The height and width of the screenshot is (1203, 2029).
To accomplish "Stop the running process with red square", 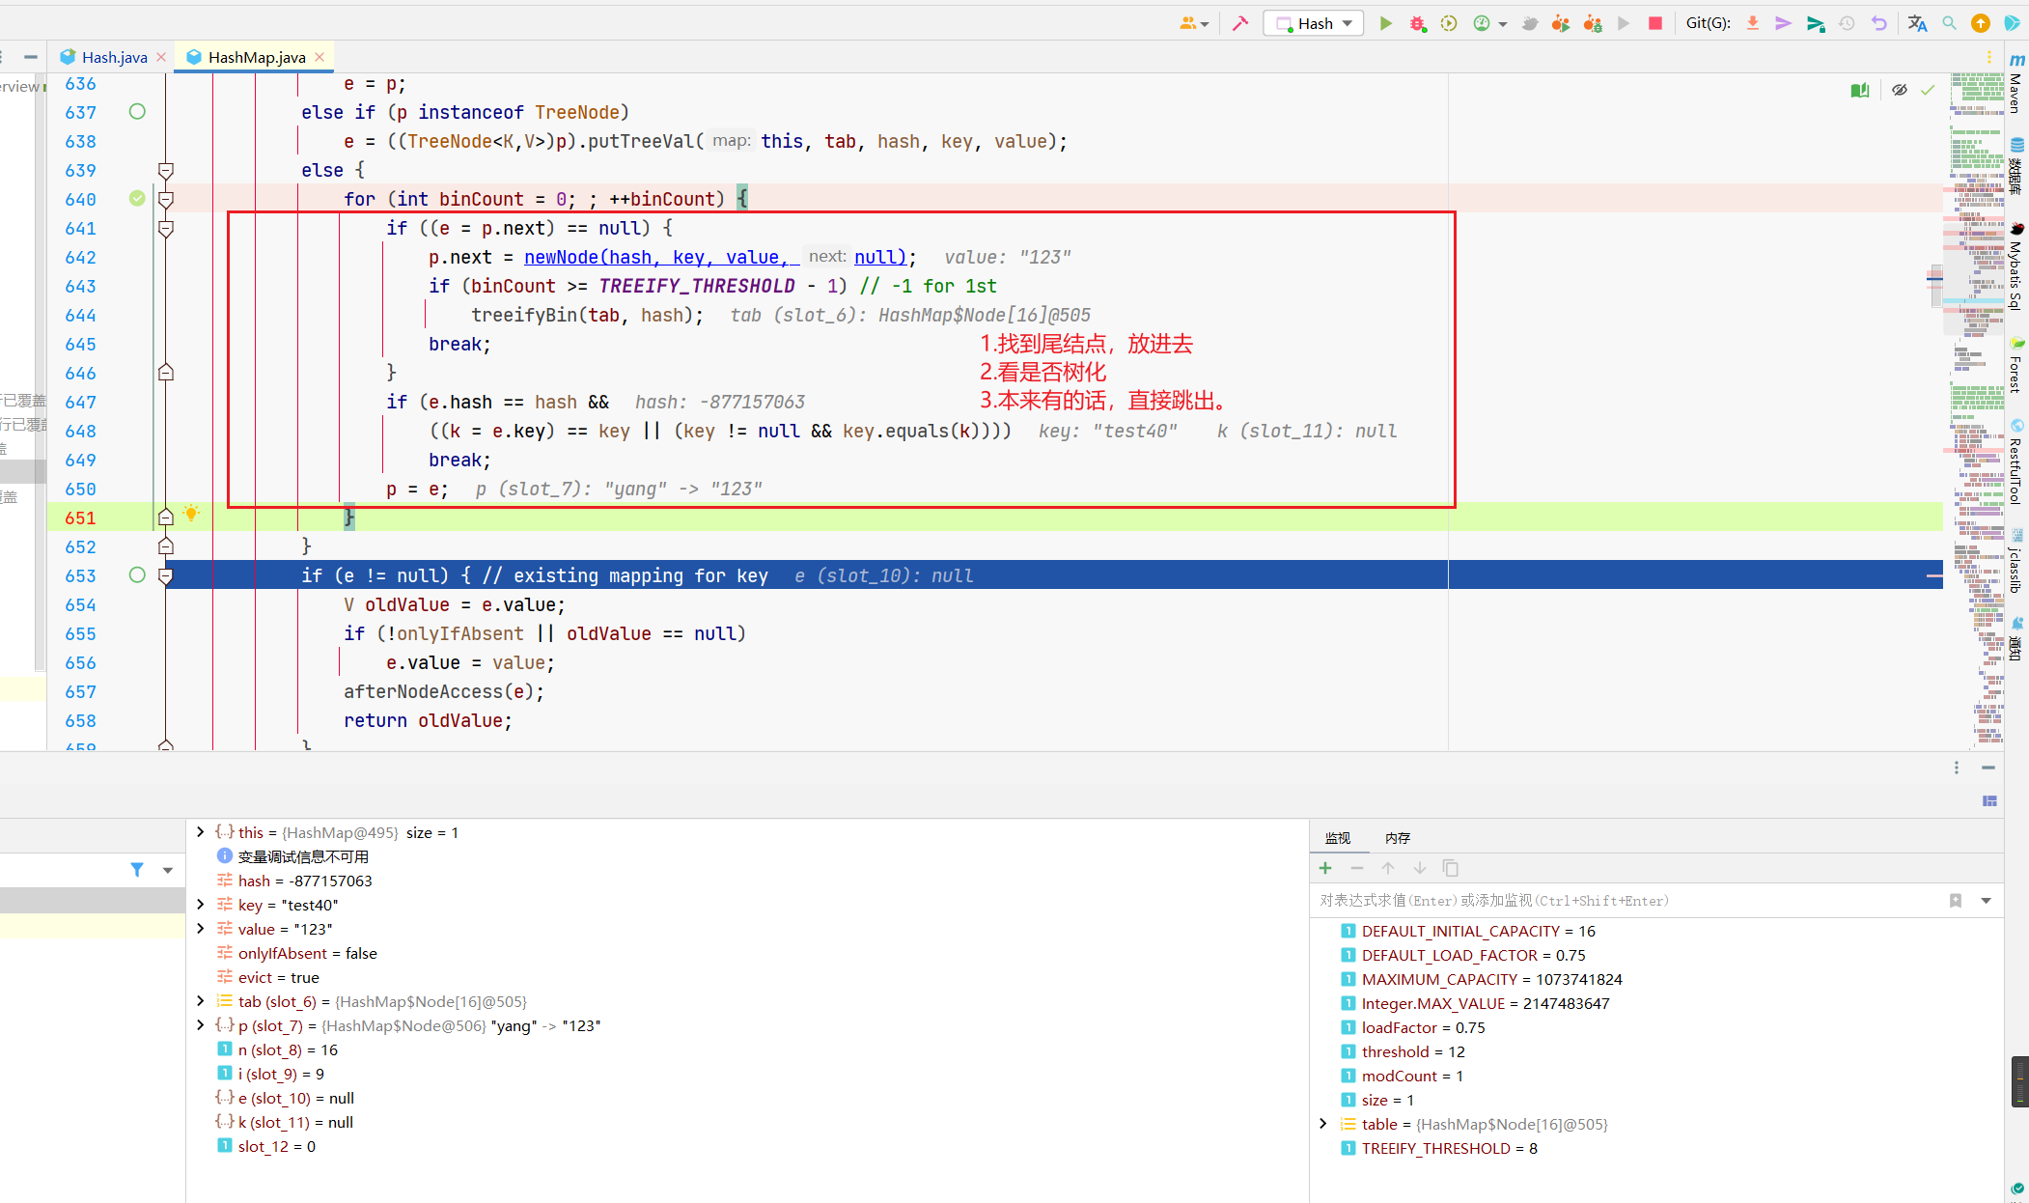I will click(1655, 23).
